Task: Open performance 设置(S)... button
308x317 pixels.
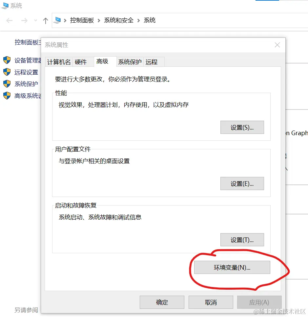Action: click(242, 127)
